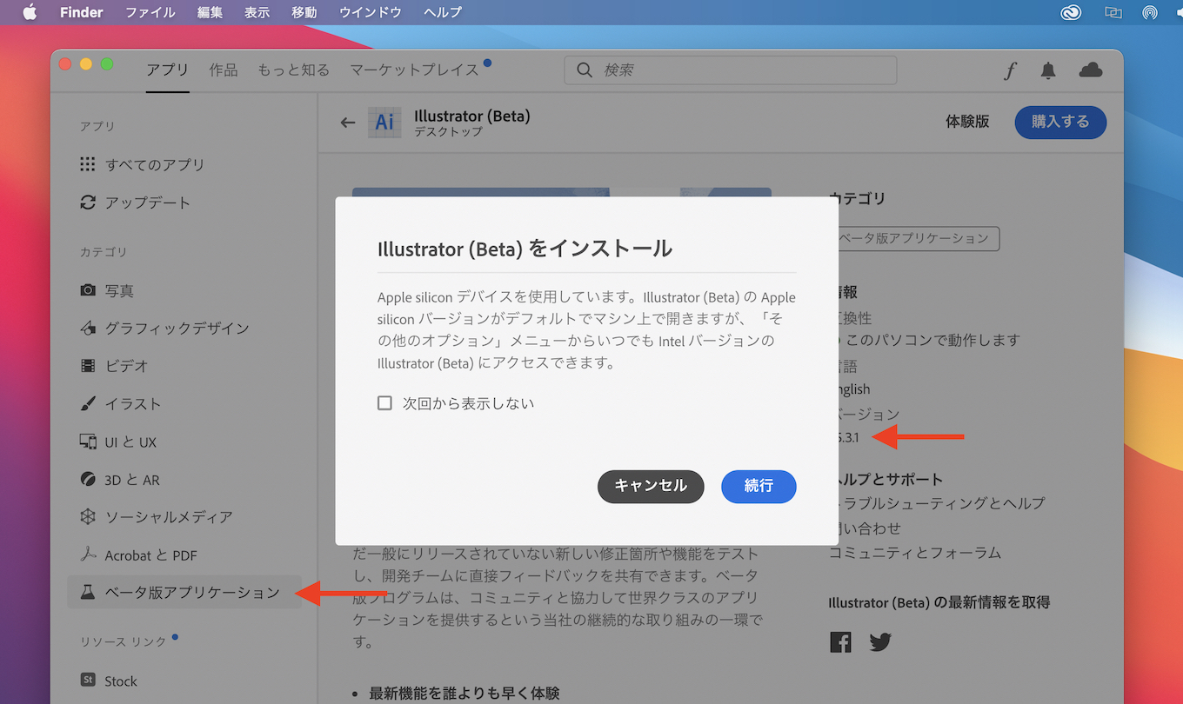The height and width of the screenshot is (704, 1183).
Task: Click the 検索 search field
Action: point(731,70)
